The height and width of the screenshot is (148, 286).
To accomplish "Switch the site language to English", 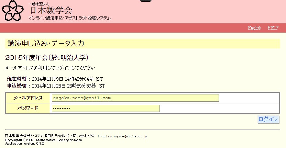I will (254, 28).
